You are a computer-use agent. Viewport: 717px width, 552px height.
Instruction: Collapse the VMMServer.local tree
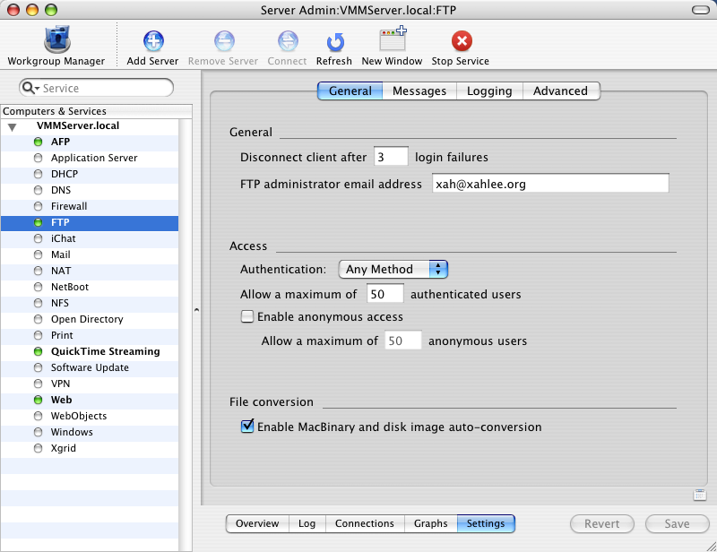[13, 127]
